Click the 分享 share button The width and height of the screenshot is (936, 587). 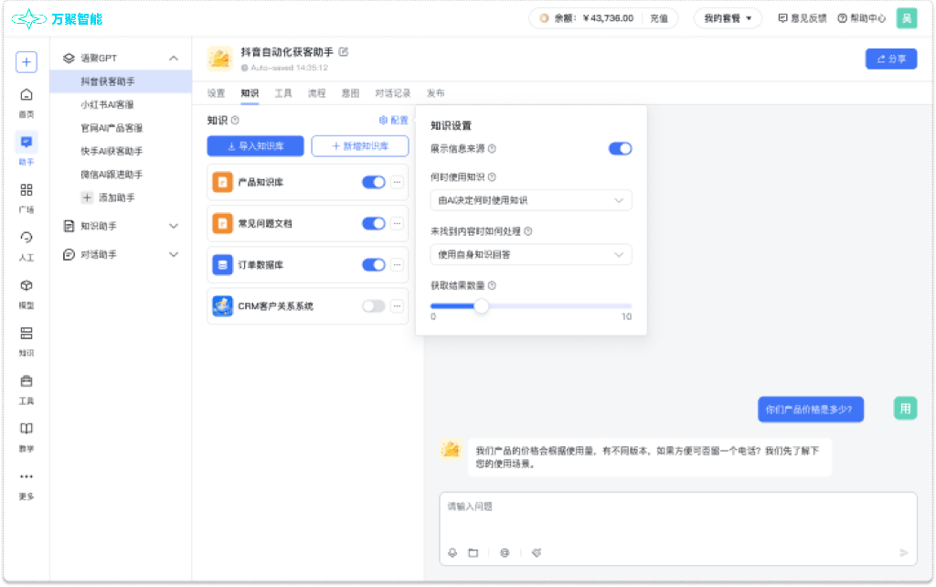point(891,59)
